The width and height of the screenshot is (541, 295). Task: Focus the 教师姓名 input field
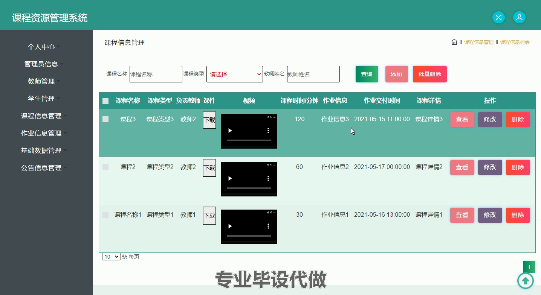[313, 74]
